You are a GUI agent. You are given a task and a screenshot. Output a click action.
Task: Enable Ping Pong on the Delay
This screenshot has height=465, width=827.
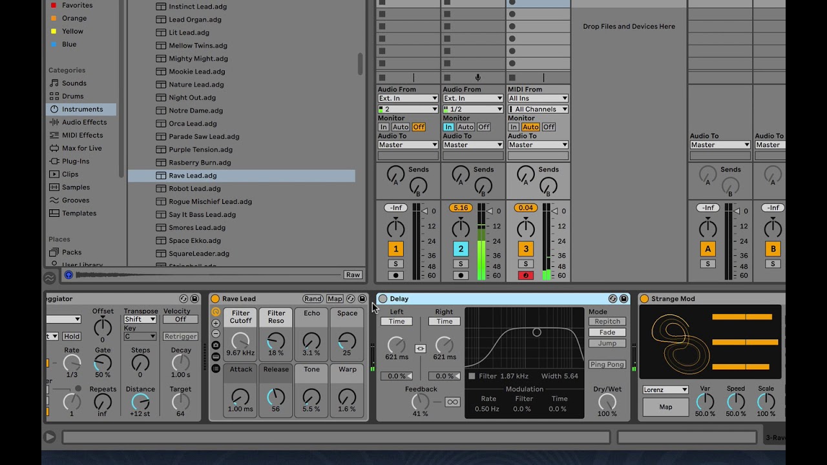tap(607, 365)
